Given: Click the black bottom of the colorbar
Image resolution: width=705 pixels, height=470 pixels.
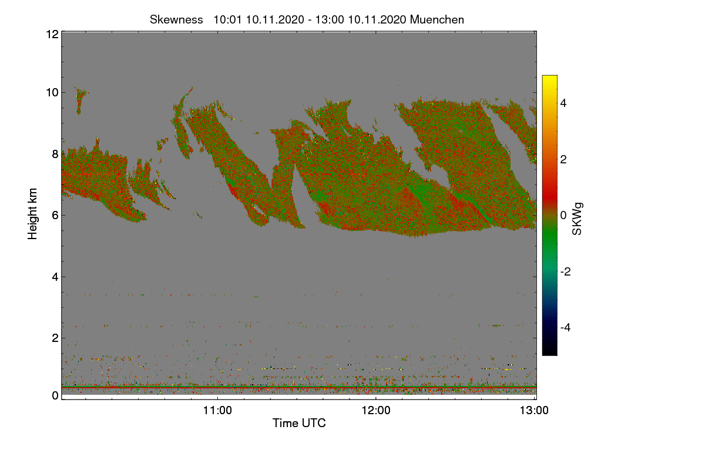Looking at the screenshot, I should [x=549, y=350].
